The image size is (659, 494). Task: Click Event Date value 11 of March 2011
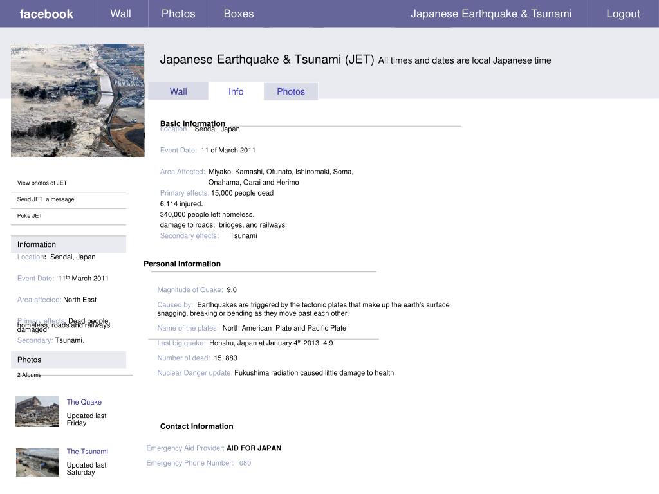click(x=228, y=150)
